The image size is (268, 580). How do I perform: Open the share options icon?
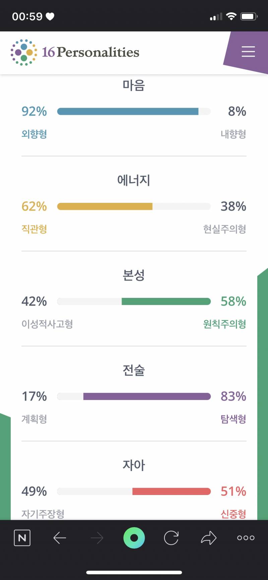[209, 538]
